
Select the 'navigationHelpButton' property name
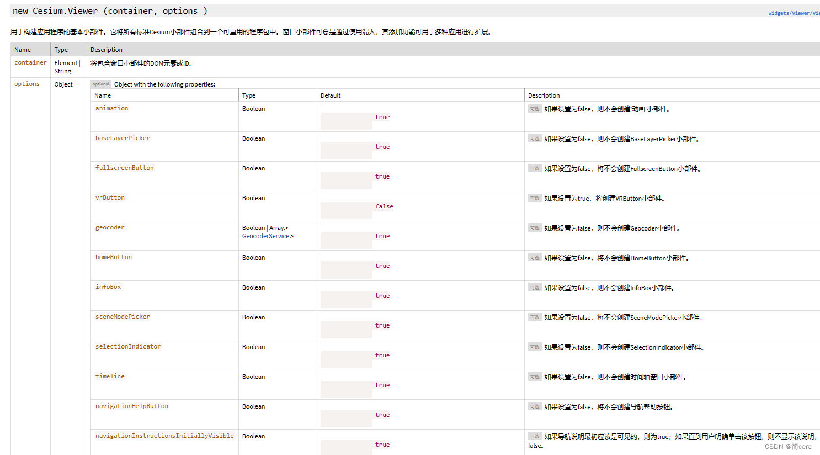click(x=131, y=406)
